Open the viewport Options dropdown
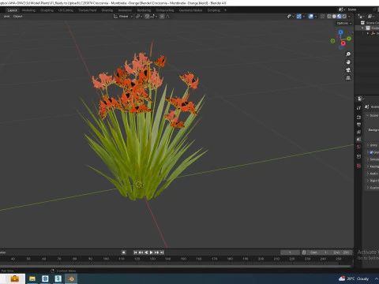The height and width of the screenshot is (284, 379). pos(344,23)
